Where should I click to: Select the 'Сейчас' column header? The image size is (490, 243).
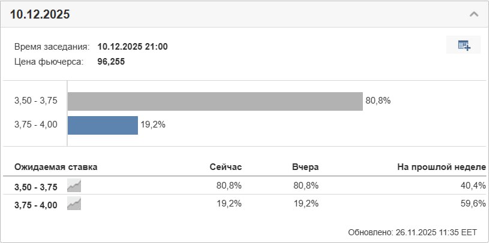226,167
